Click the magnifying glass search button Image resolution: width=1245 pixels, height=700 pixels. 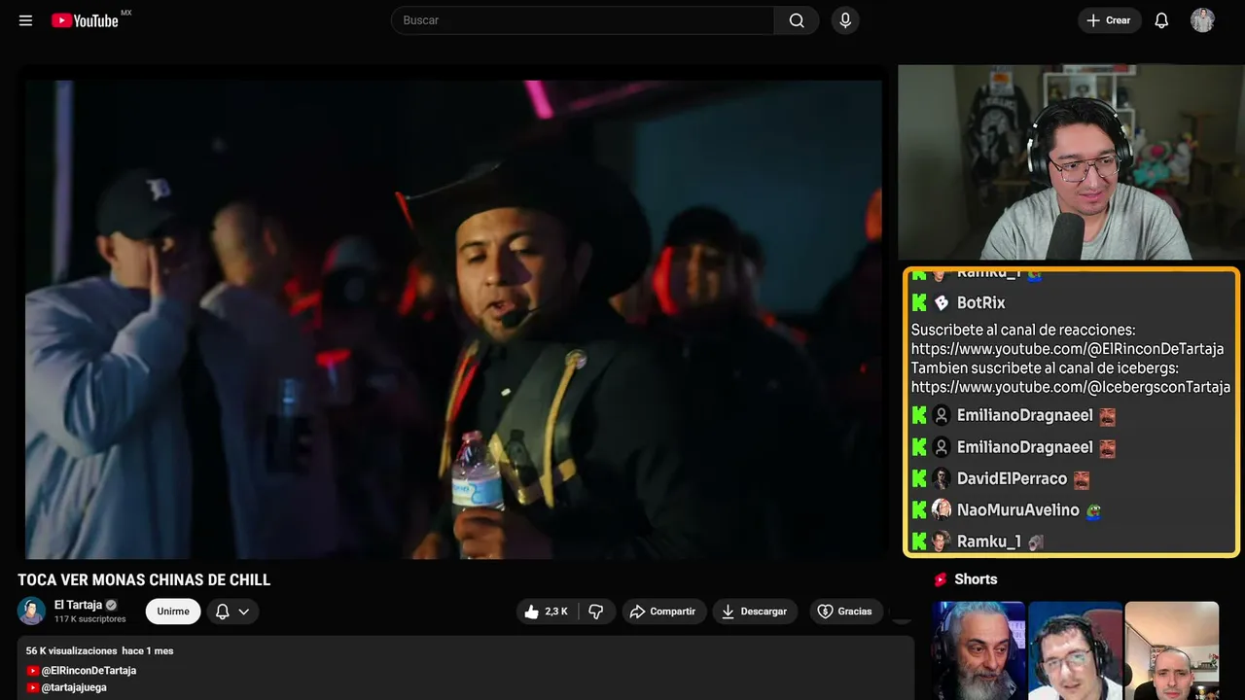(797, 20)
